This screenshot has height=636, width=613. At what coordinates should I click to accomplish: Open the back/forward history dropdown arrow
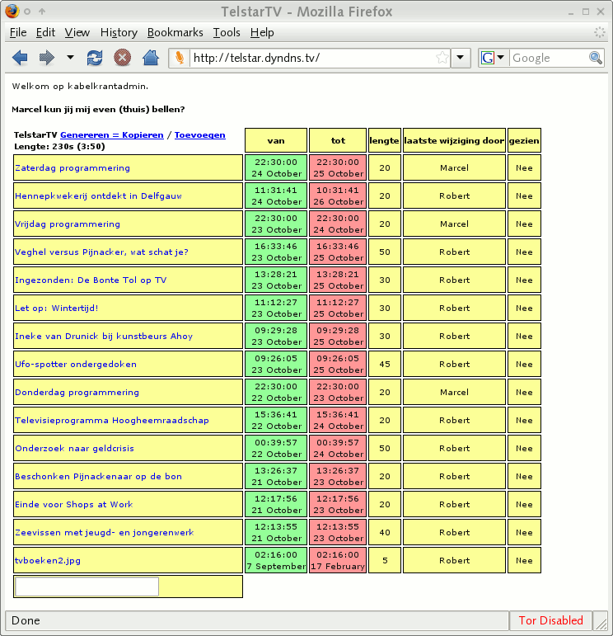(x=70, y=58)
